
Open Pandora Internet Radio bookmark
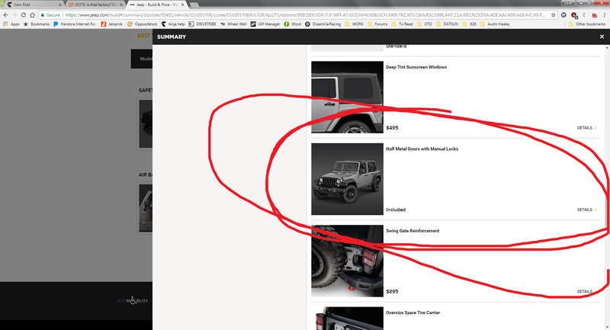75,24
